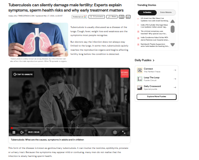
Task: Open the Daily Crossword puzzle icon
Action: (140, 87)
